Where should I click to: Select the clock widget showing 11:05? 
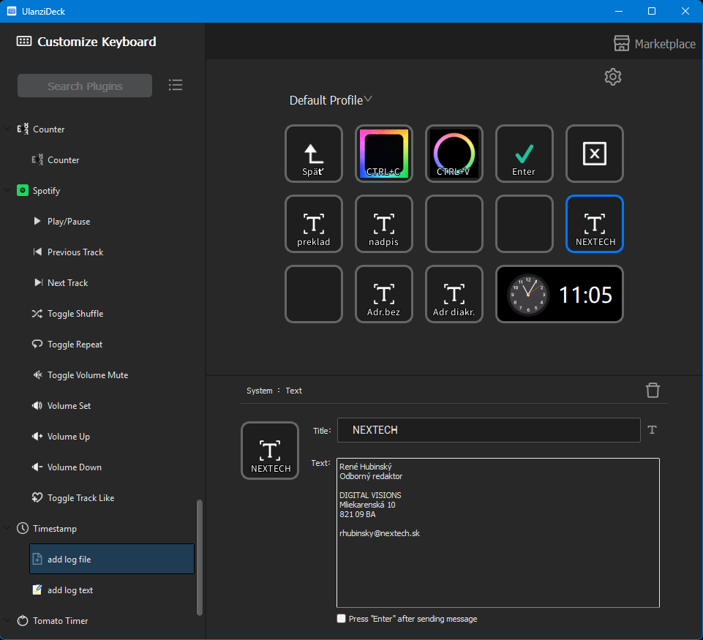click(560, 294)
